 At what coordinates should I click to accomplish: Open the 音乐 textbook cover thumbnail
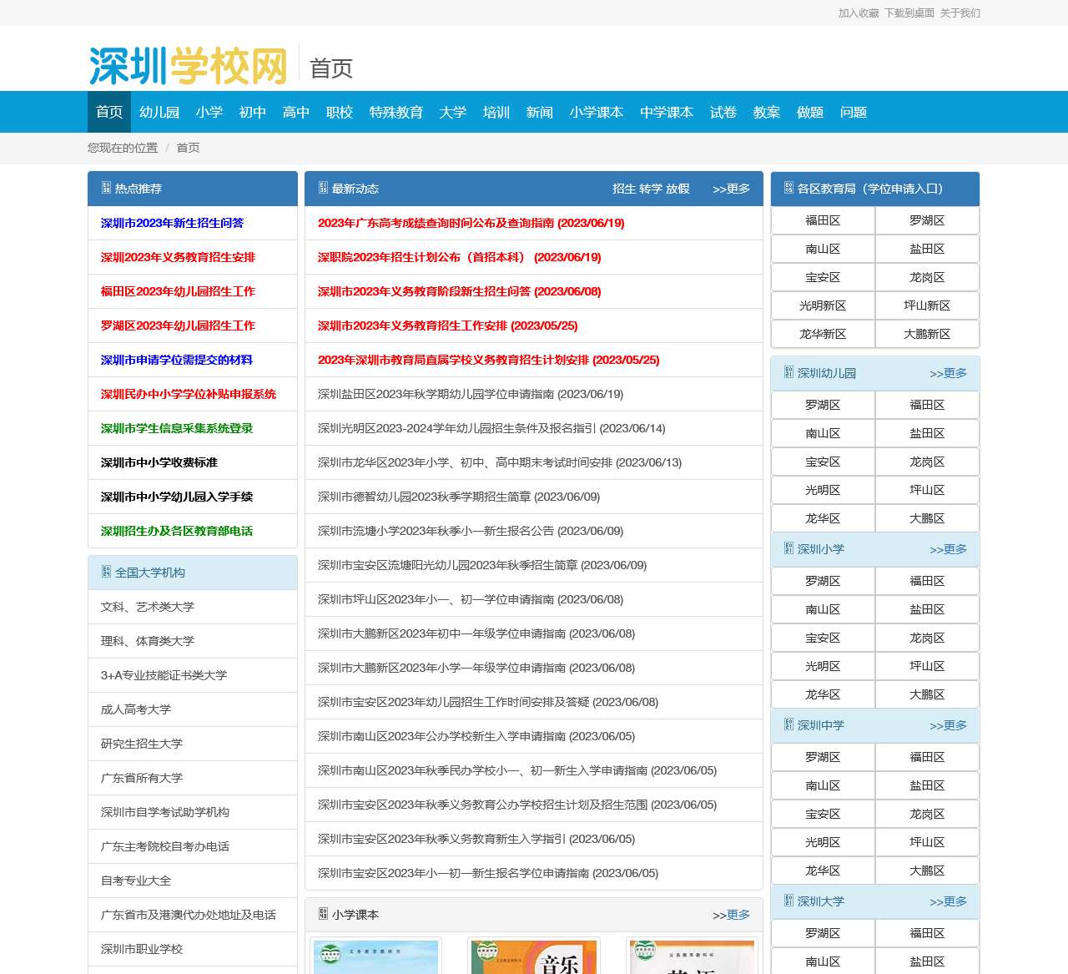pyautogui.click(x=534, y=956)
